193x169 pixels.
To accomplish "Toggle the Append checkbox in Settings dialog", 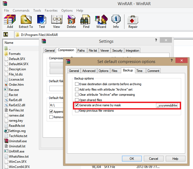I will coord(51,112).
